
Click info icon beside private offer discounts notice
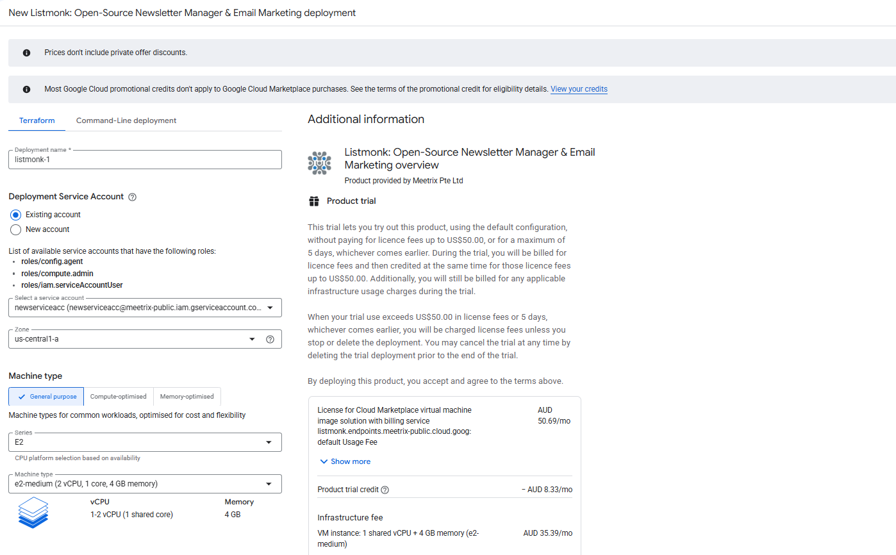[x=26, y=53]
